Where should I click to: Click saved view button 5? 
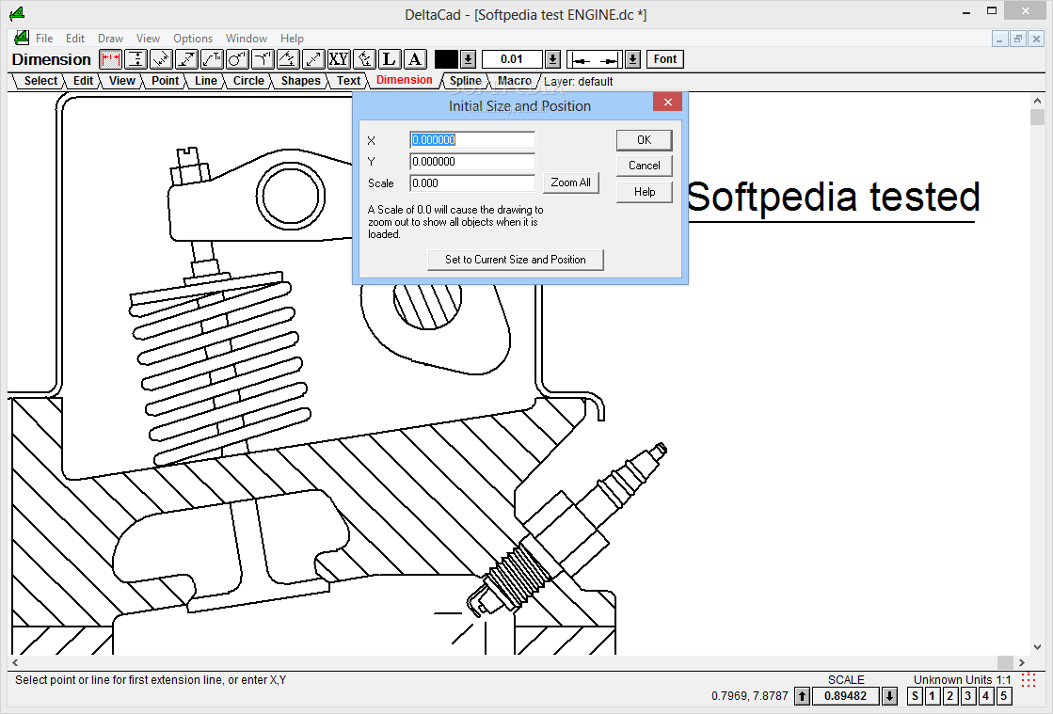1003,696
